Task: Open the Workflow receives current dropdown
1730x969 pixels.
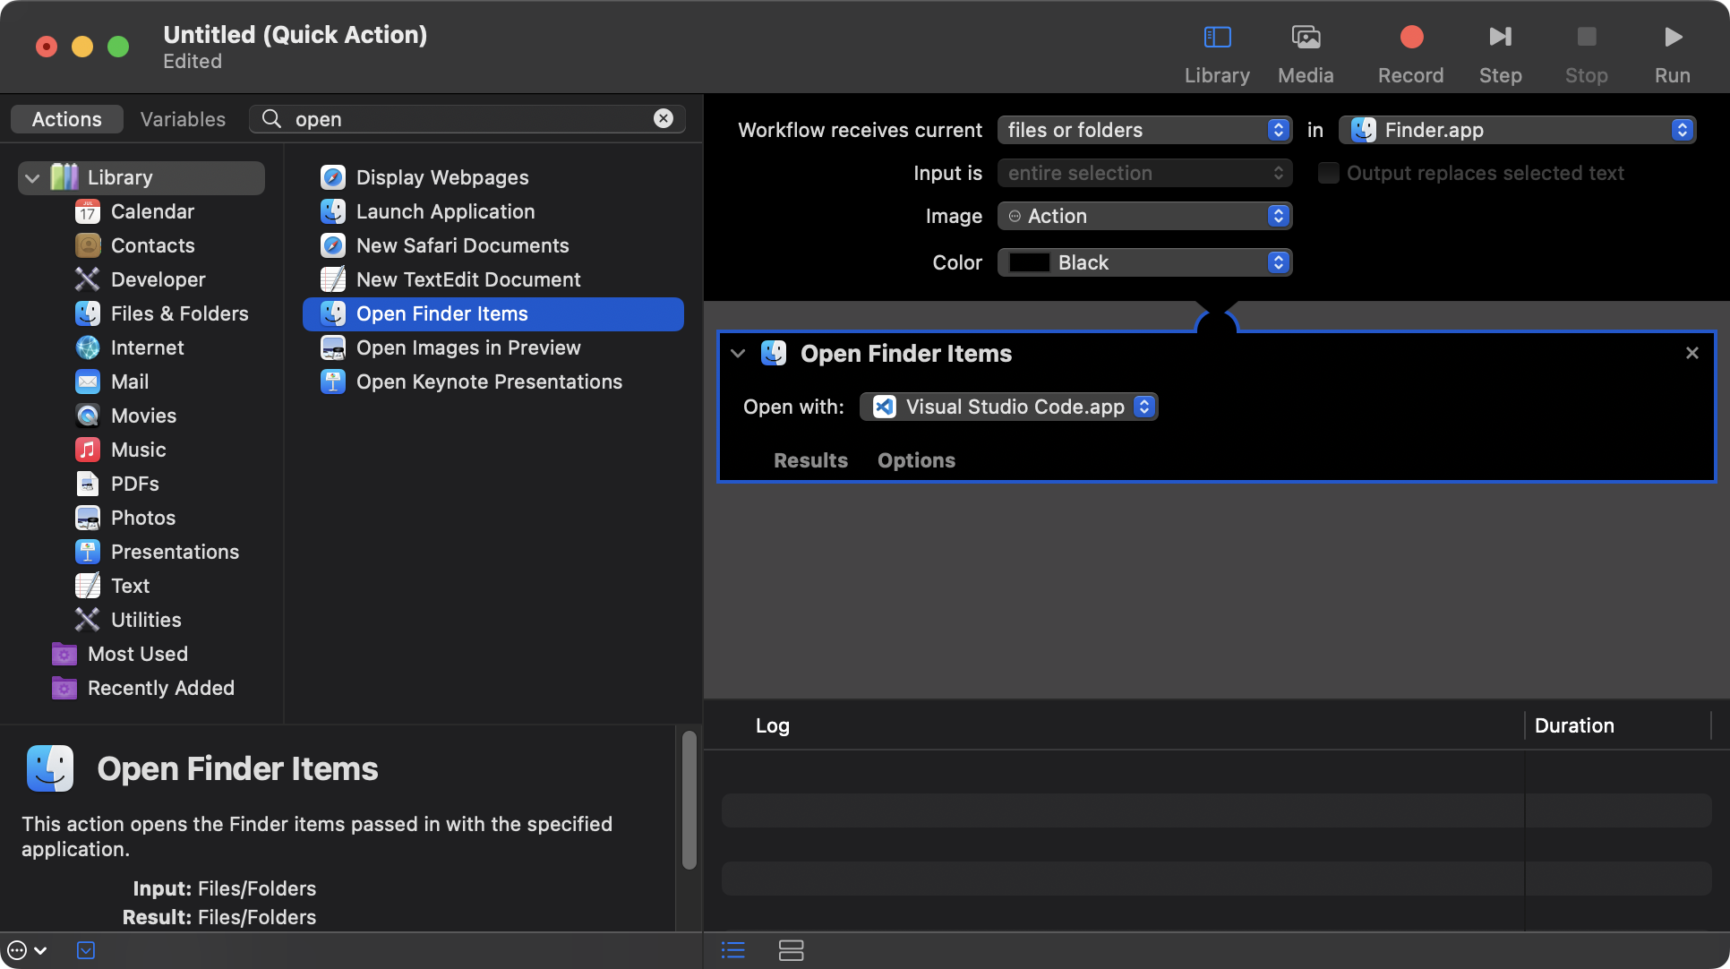Action: (x=1143, y=130)
